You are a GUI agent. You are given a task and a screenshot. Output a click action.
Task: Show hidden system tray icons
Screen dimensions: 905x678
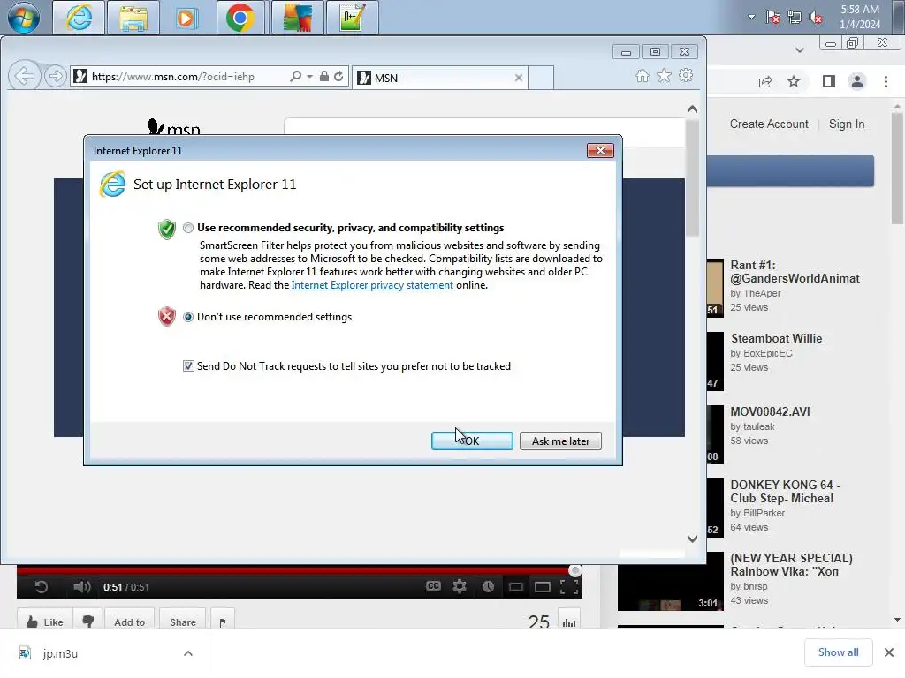coord(751,17)
